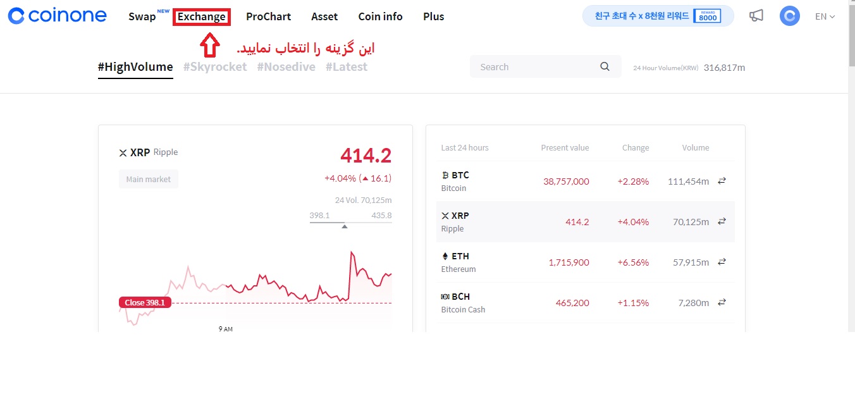Click the BTC Bitcoin row name
The width and height of the screenshot is (855, 394).
click(x=455, y=181)
